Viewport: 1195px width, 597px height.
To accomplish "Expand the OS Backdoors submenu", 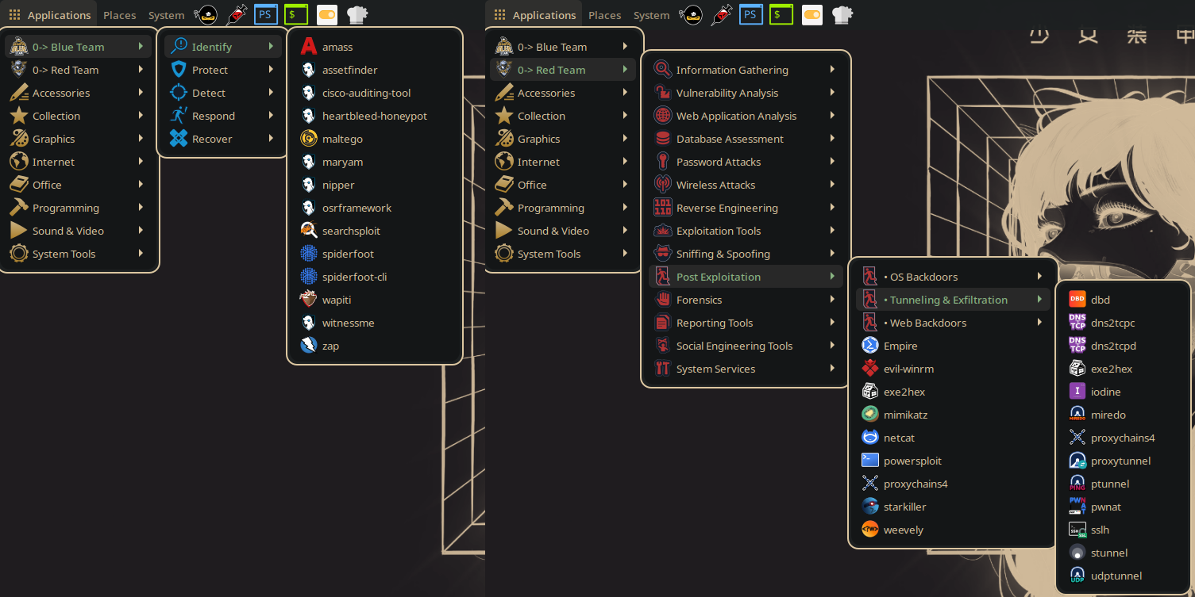I will coord(923,276).
